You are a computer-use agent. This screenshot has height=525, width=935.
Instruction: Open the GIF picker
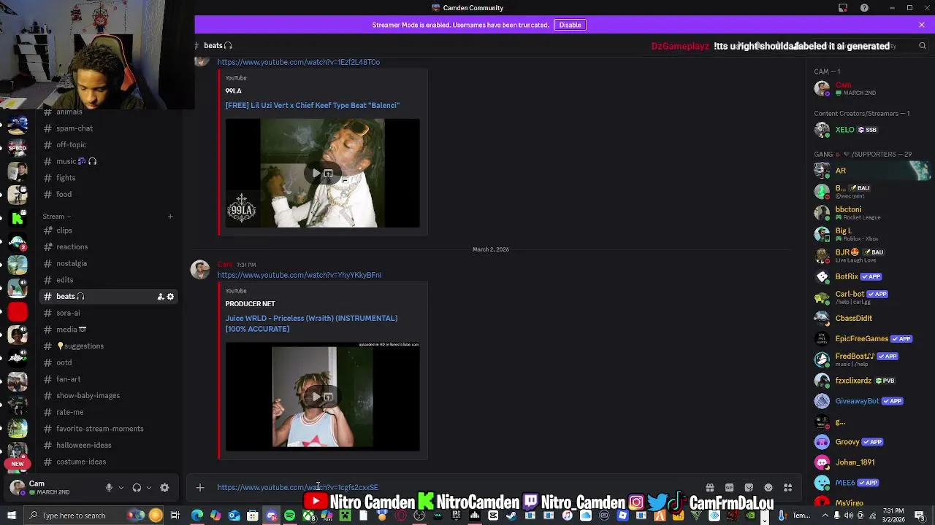(x=729, y=488)
